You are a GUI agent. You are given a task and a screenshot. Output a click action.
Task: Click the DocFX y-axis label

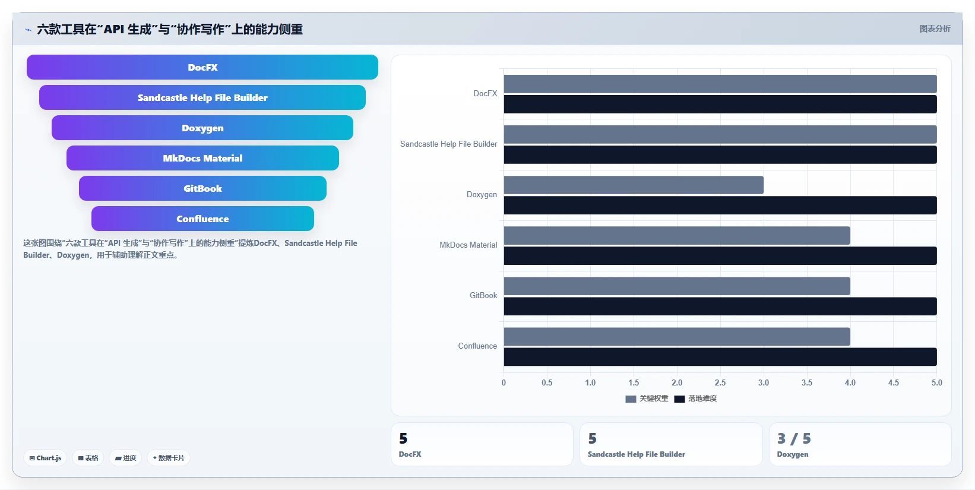click(x=485, y=93)
